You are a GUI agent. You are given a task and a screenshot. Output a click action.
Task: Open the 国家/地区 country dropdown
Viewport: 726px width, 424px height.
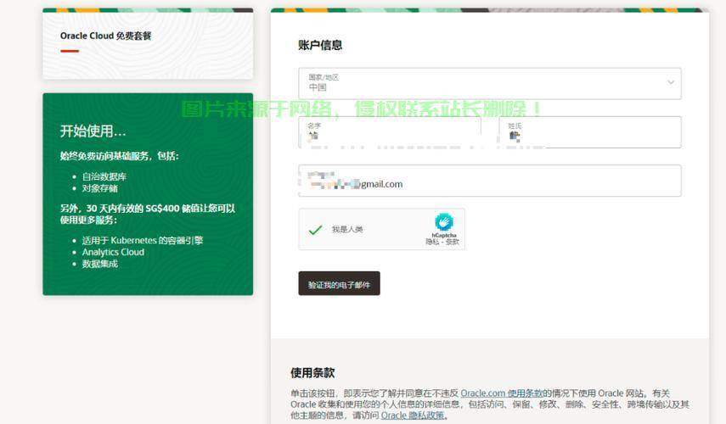489,83
